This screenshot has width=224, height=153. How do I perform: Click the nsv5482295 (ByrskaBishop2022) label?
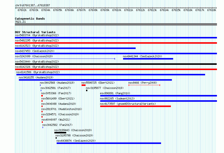coord(37,40)
